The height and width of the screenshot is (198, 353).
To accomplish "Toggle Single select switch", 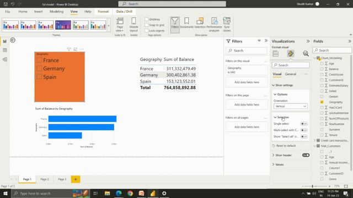I will [x=304, y=124].
